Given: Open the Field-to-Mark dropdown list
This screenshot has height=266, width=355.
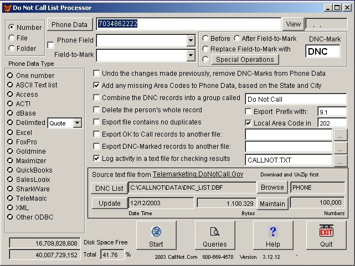Looking at the screenshot, I should pos(191,55).
